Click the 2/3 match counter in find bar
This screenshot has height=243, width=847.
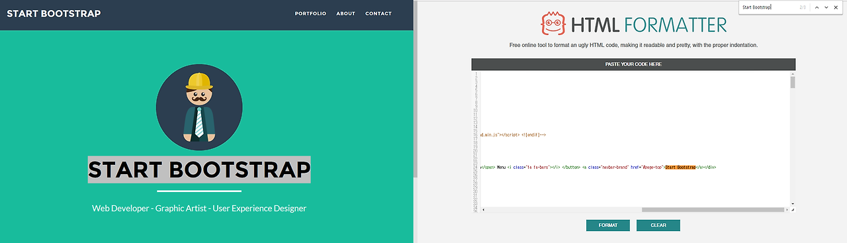803,7
